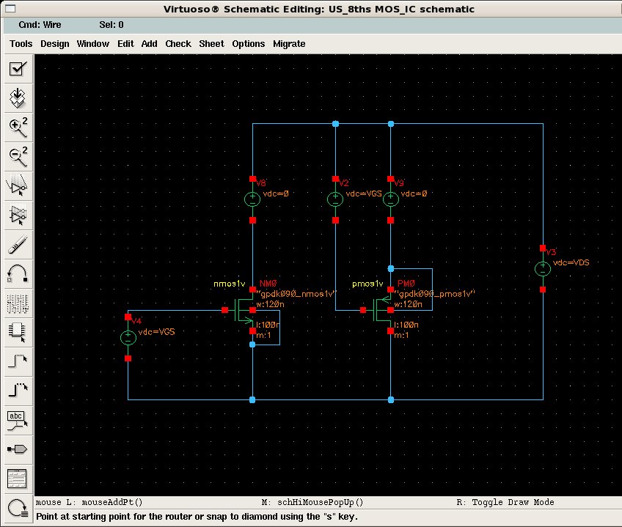Select the Delete tool icon
The image size is (622, 527).
[18, 245]
